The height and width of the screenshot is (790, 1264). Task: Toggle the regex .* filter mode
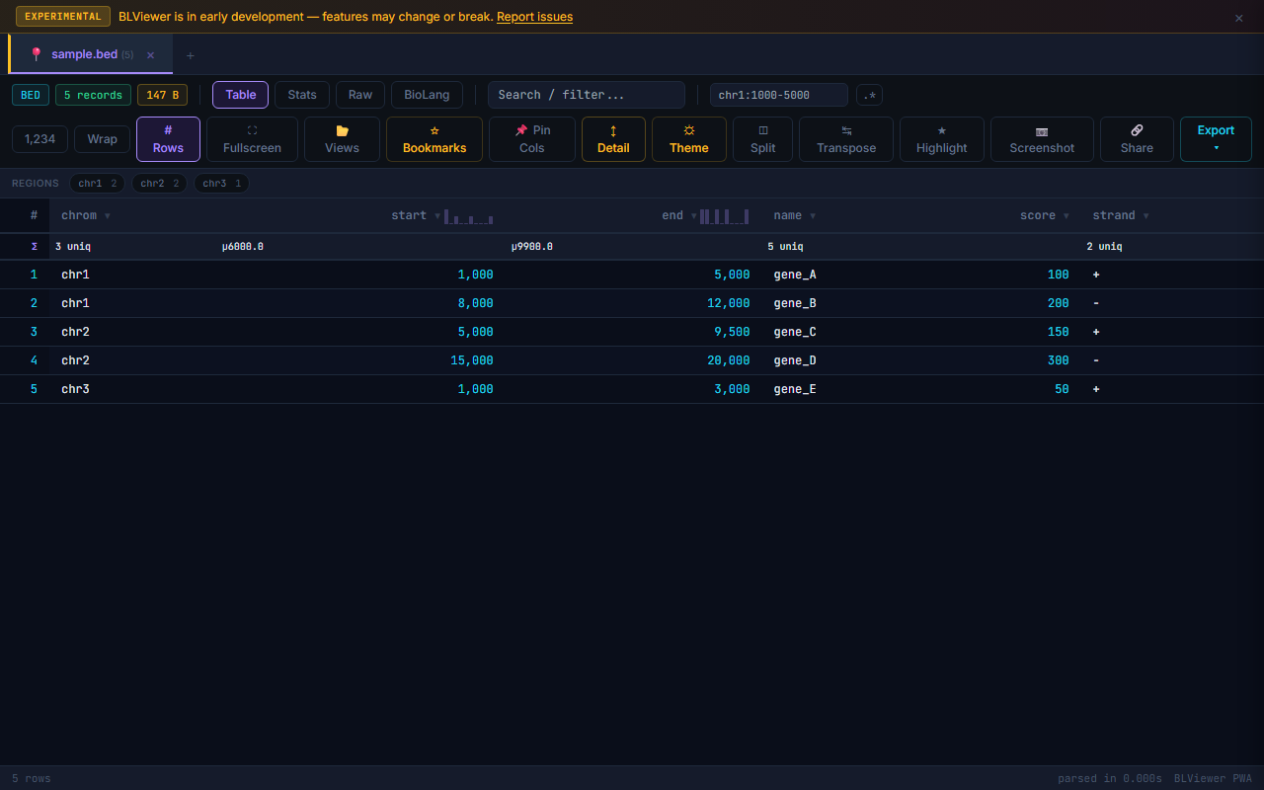(869, 95)
